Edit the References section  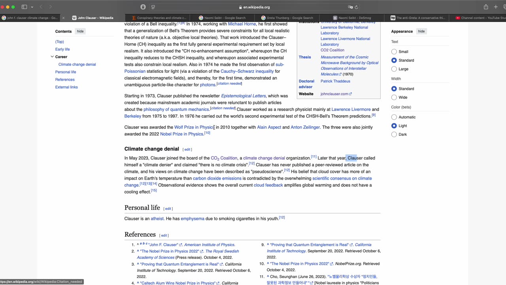[x=164, y=235]
